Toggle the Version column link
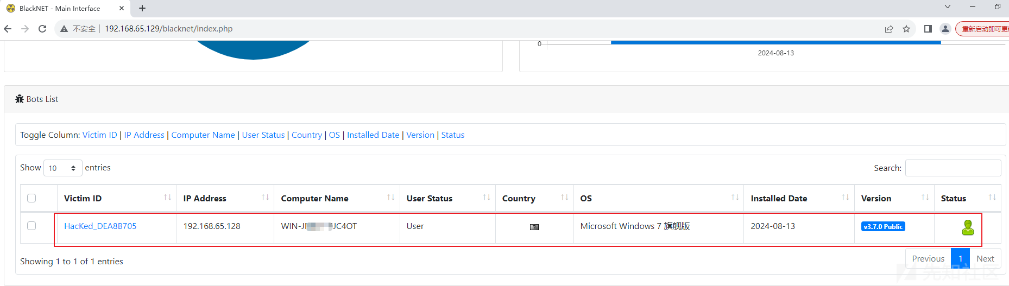Screen dimensions: 1009x286 pyautogui.click(x=420, y=135)
